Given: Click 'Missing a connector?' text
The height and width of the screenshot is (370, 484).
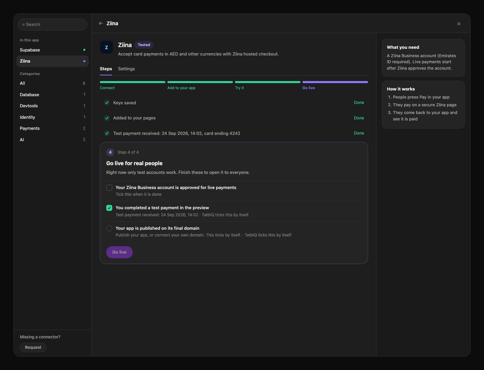Looking at the screenshot, I should tap(40, 337).
